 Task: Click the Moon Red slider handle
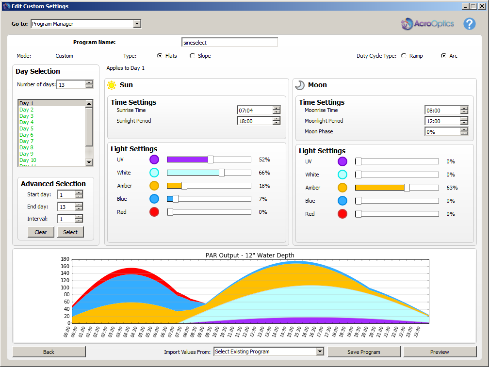359,214
